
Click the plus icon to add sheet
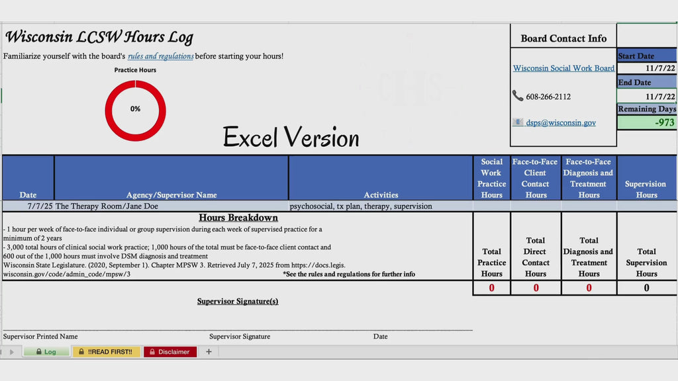pyautogui.click(x=209, y=352)
